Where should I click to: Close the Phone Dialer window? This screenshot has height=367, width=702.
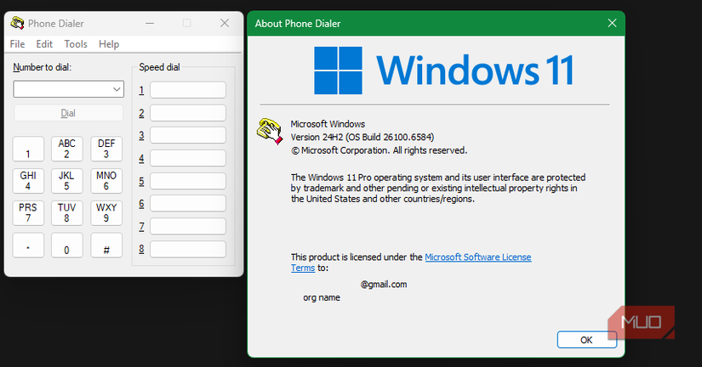coord(225,23)
